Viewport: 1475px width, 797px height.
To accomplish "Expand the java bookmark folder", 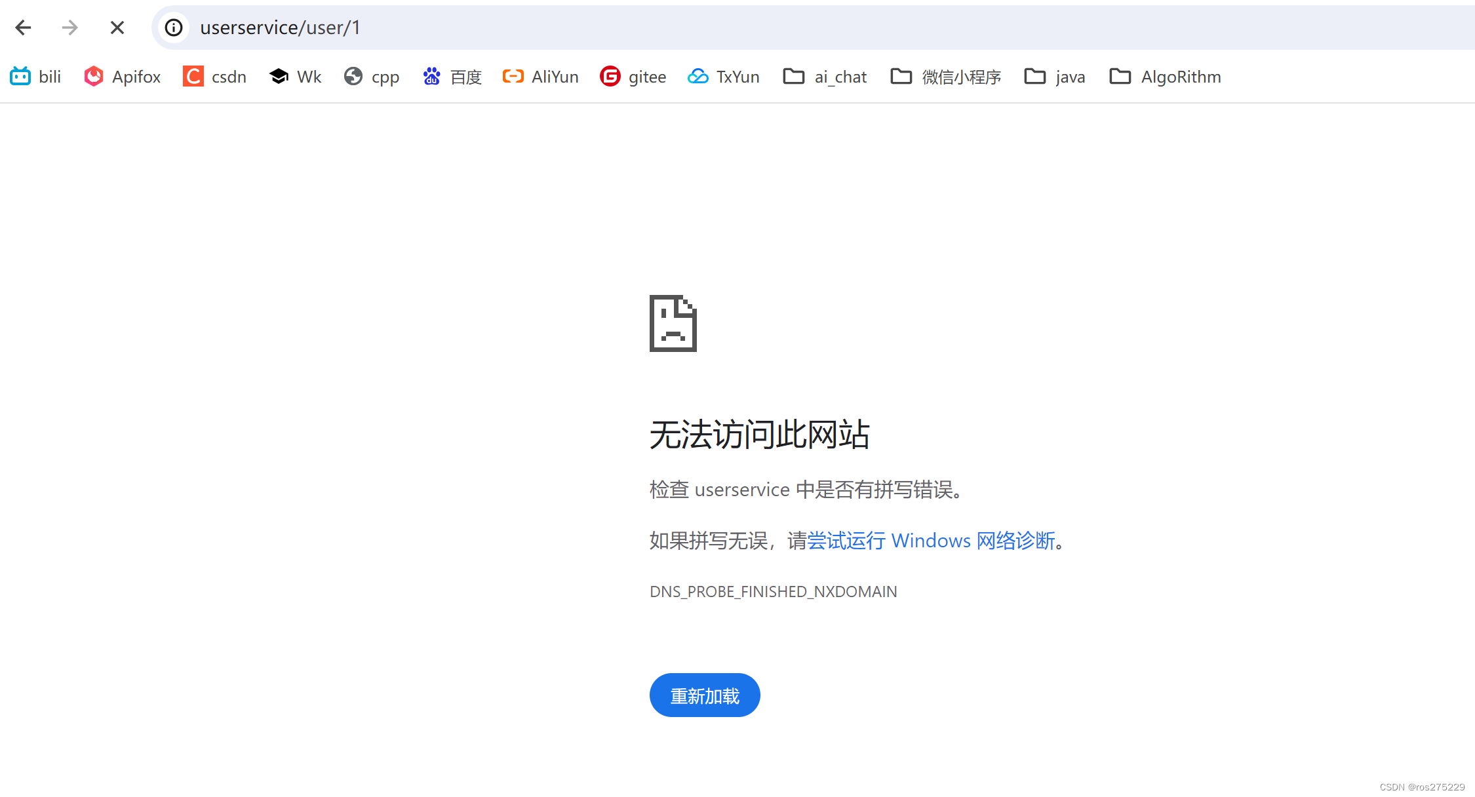I will (1055, 77).
